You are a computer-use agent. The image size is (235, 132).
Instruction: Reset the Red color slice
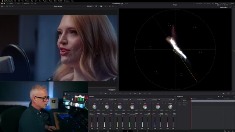[x=100, y=103]
